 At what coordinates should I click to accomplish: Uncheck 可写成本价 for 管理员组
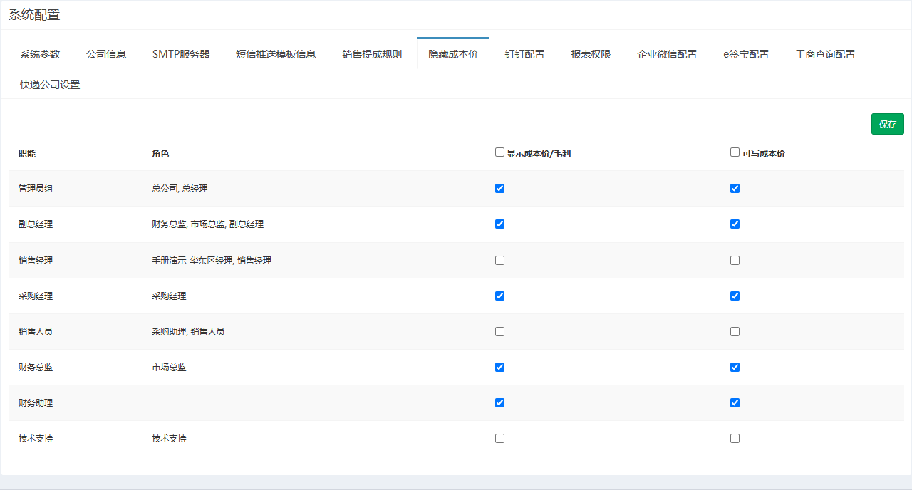point(735,189)
